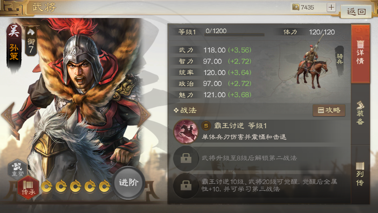Click the level experience progress bar
Image resolution: width=378 pixels, height=213 pixels.
coord(234,35)
